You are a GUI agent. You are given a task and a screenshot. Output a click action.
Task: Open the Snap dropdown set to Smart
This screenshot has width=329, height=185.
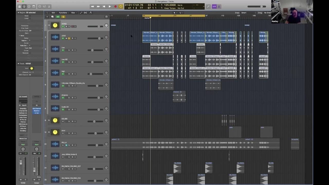[x=248, y=13]
